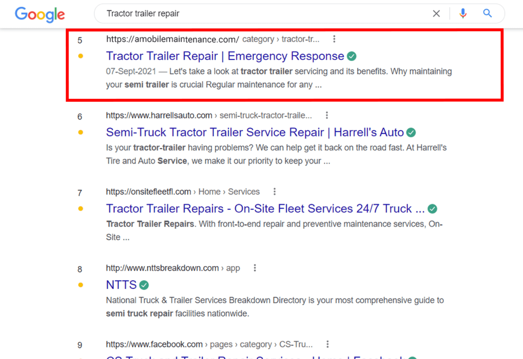Click the microphone voice search icon
This screenshot has height=359, width=523.
[x=463, y=13]
